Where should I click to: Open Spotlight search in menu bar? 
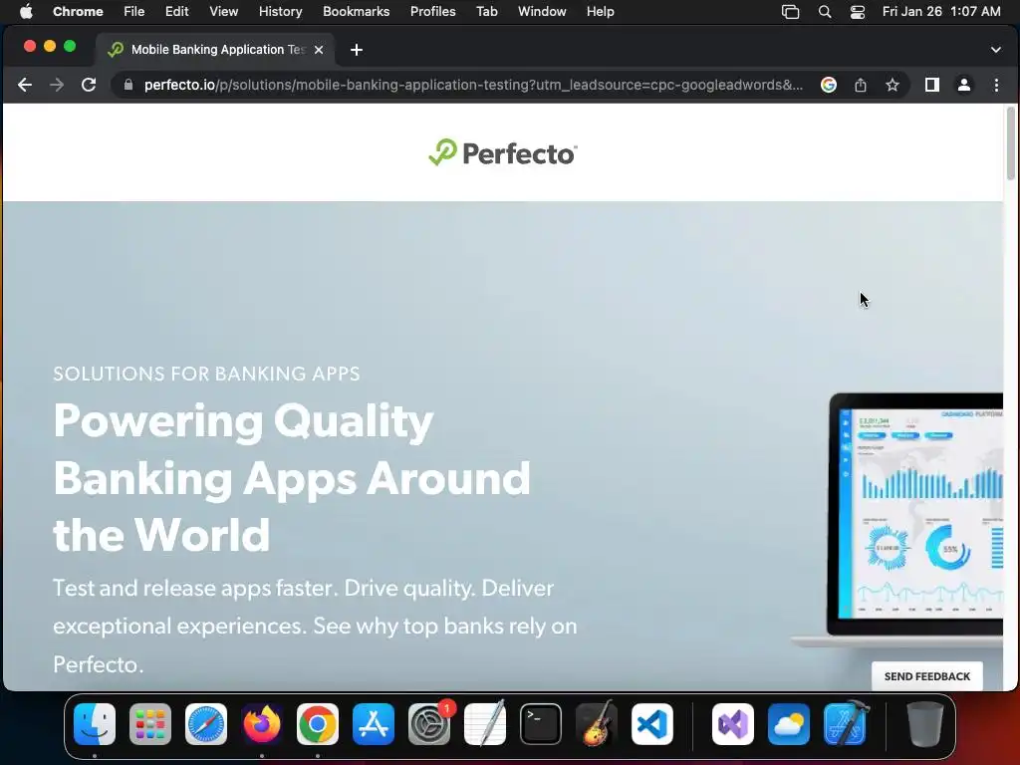click(824, 11)
